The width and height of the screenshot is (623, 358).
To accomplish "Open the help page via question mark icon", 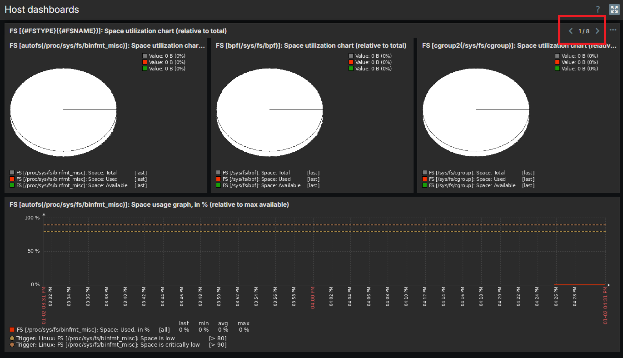I will 598,10.
